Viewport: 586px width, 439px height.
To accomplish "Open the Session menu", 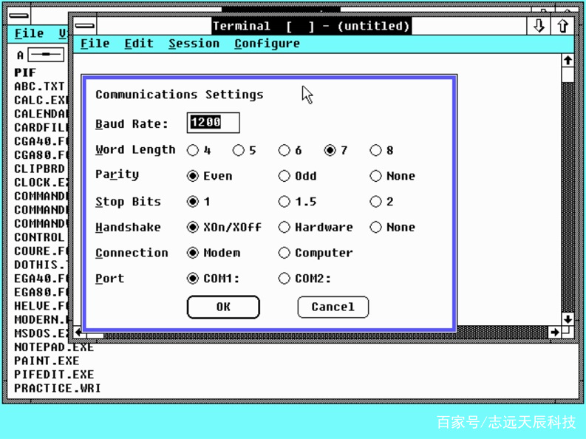I will pos(194,44).
